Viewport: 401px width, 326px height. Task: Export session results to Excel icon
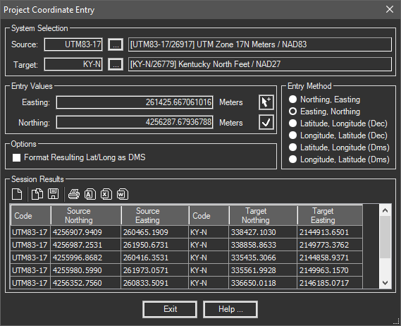point(106,194)
